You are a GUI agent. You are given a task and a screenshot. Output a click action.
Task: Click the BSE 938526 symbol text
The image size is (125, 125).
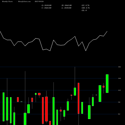tap(39, 1)
